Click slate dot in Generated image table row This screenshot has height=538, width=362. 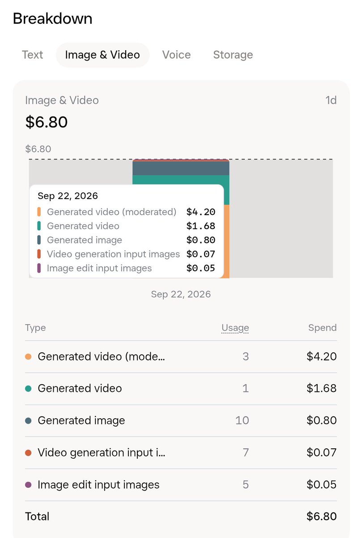[x=29, y=421]
